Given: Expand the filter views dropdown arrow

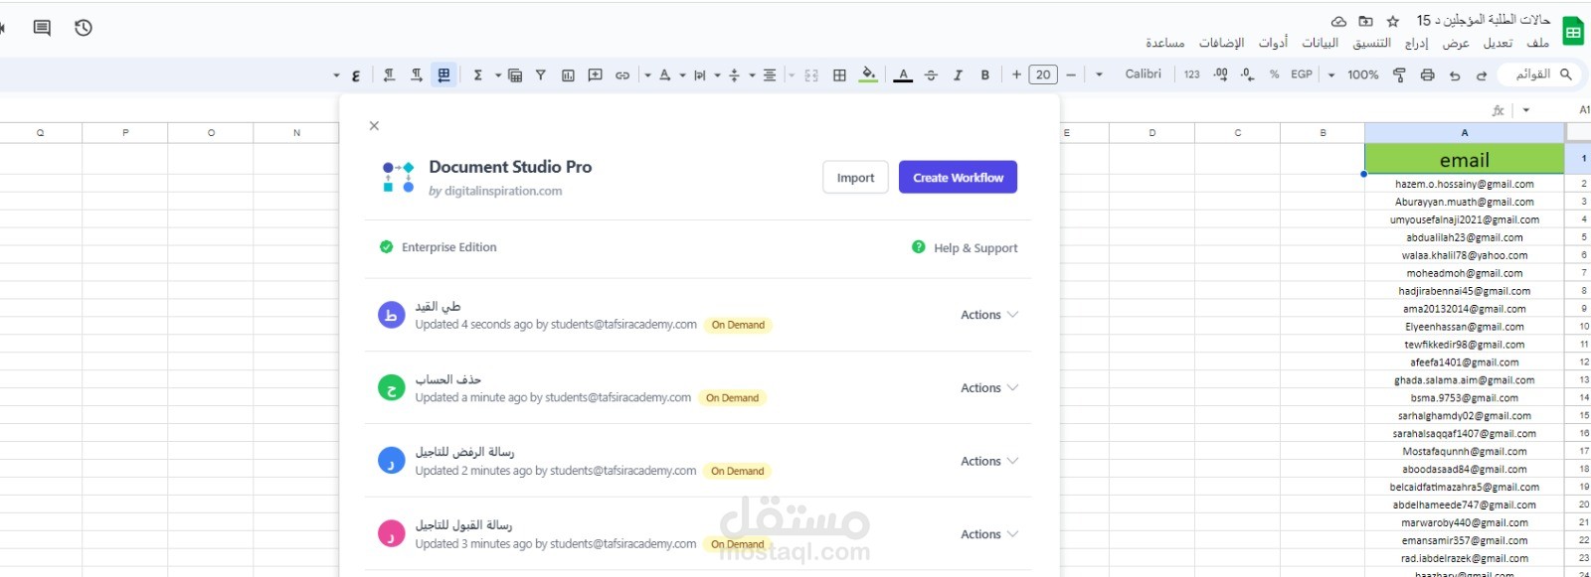Looking at the screenshot, I should 498,74.
